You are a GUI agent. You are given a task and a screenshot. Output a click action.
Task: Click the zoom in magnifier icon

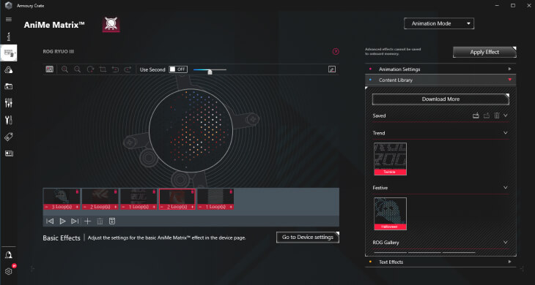[x=64, y=69]
